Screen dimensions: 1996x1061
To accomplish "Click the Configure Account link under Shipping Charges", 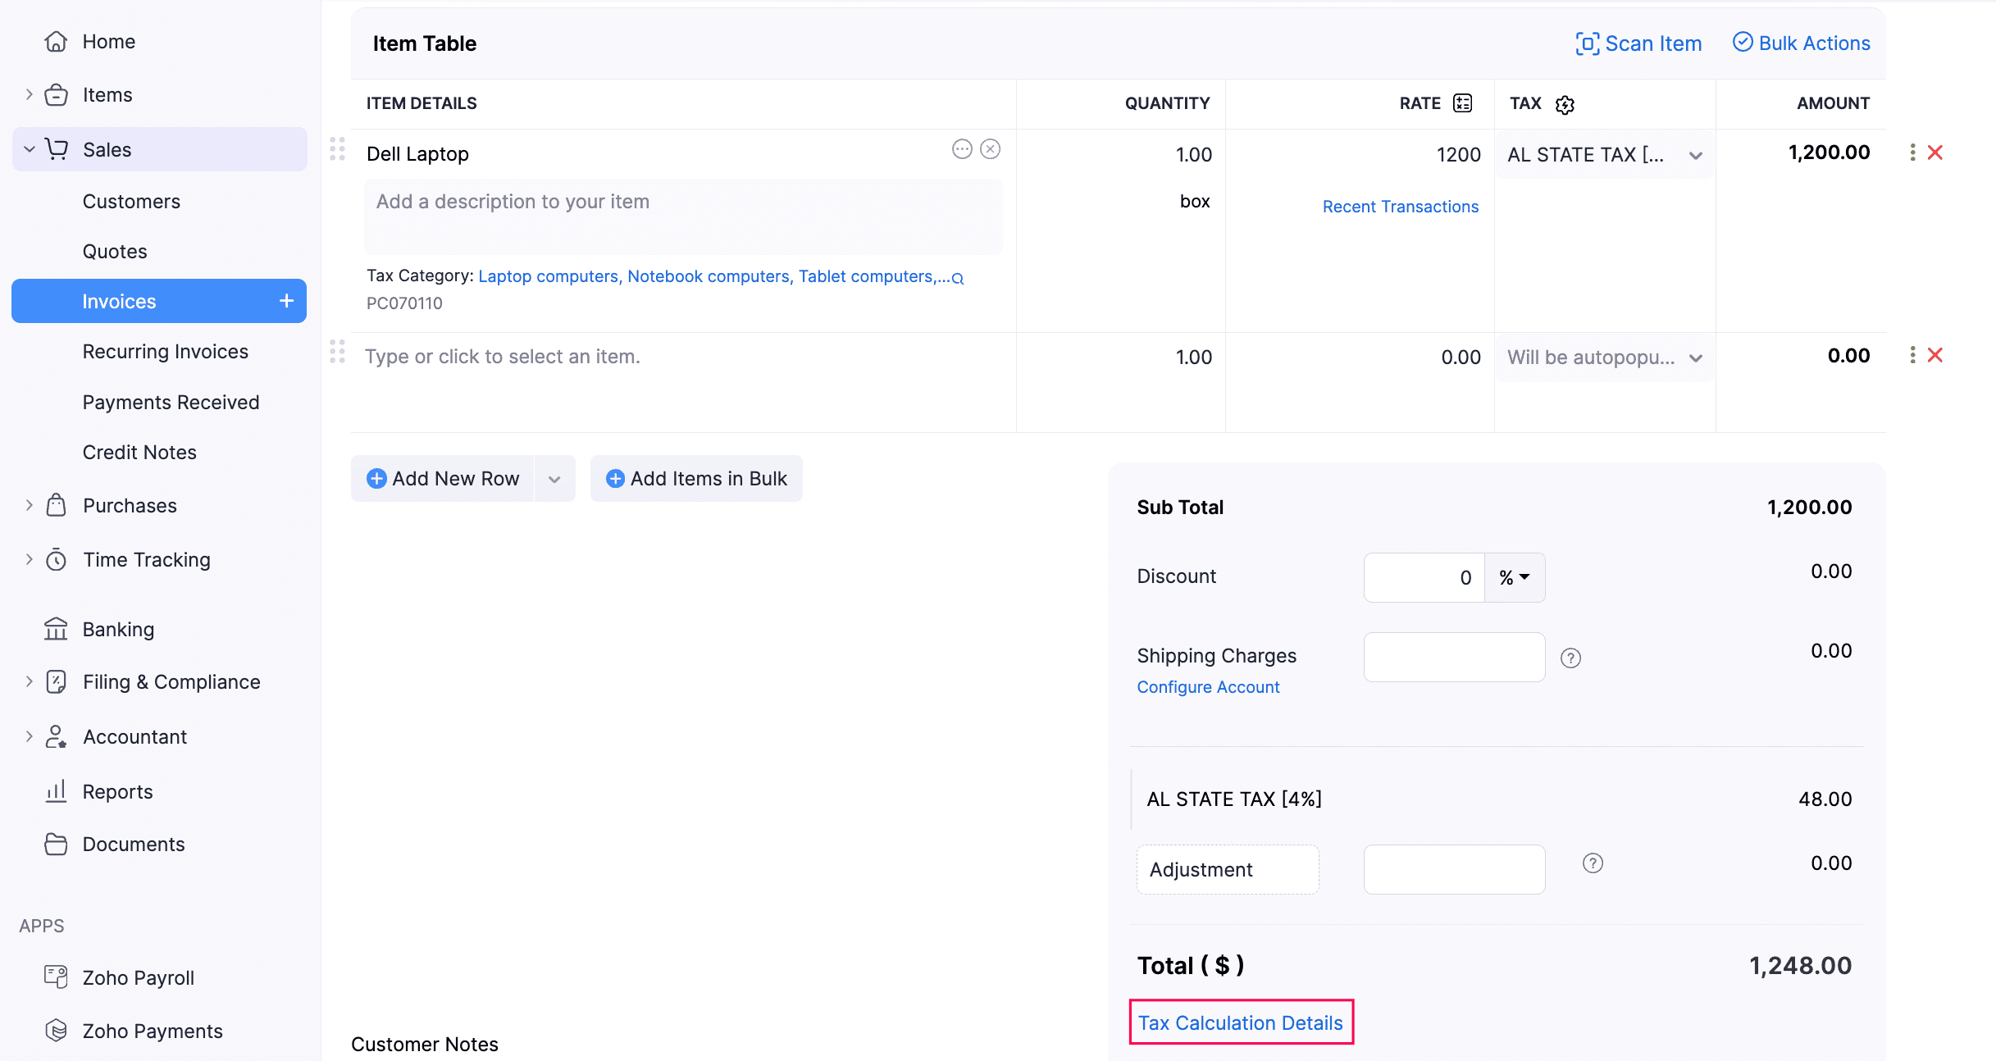I will [x=1208, y=687].
